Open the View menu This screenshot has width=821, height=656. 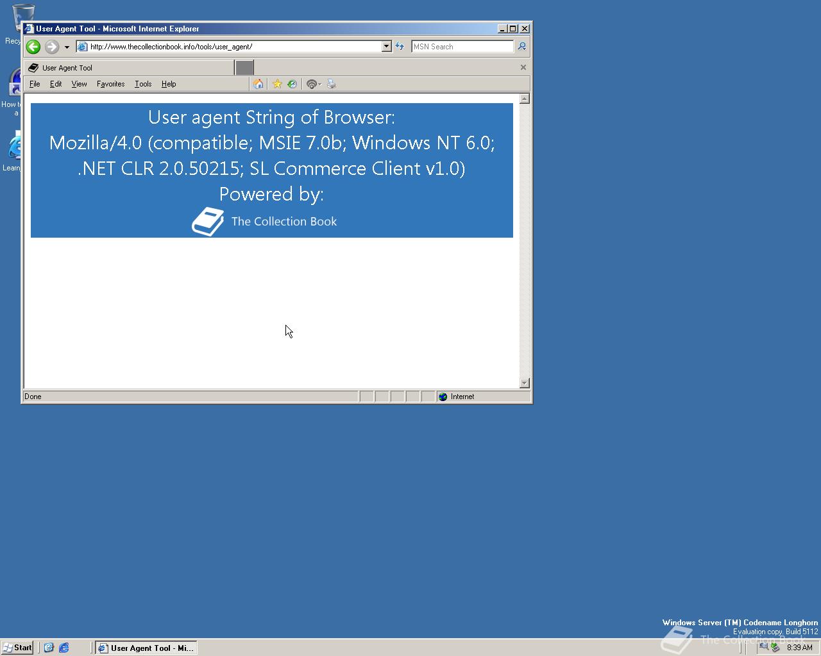[x=79, y=84]
